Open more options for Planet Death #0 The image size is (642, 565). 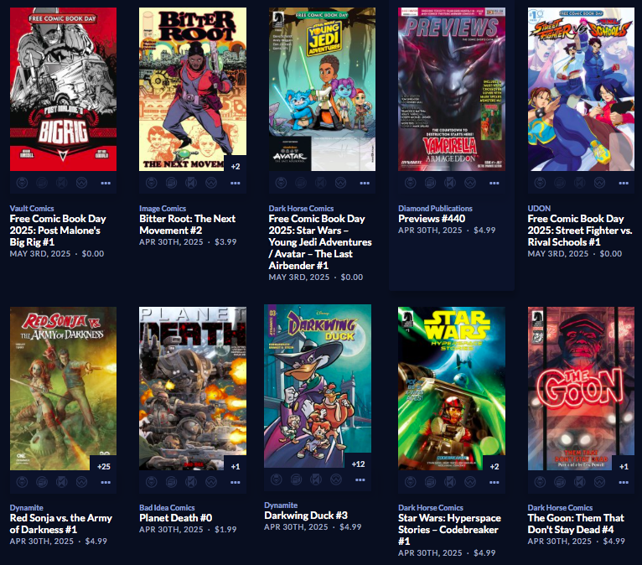coord(235,482)
